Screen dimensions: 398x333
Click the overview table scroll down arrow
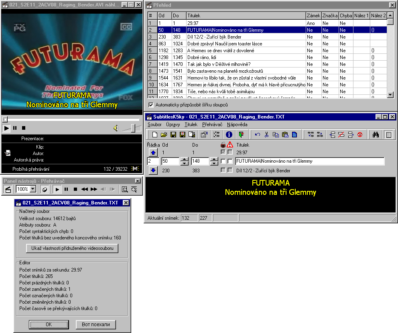tap(390, 95)
